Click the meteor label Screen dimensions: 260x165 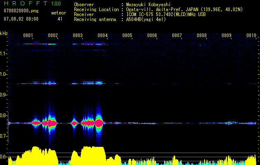59,13
